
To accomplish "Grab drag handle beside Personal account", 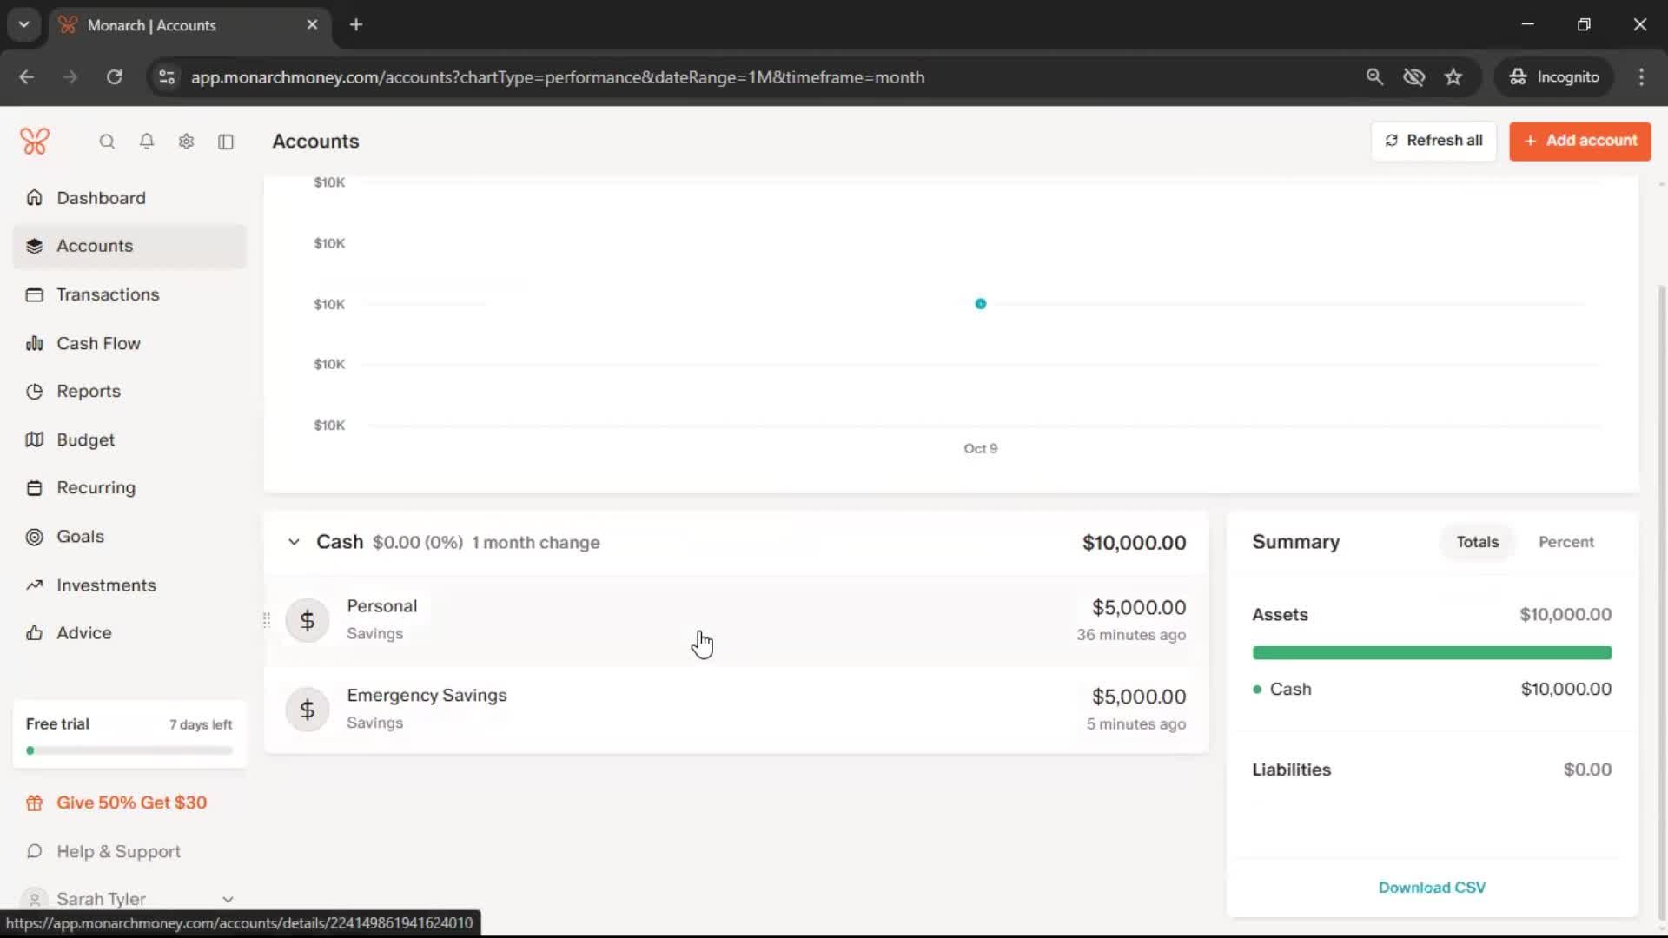I will [x=267, y=620].
